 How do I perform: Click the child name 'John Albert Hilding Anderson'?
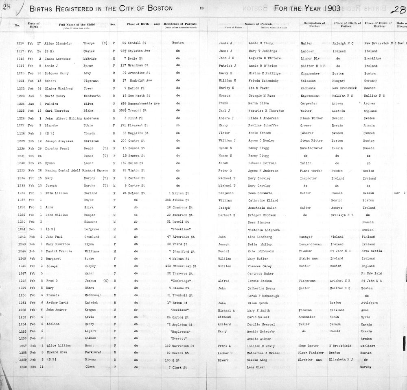click(x=72, y=119)
